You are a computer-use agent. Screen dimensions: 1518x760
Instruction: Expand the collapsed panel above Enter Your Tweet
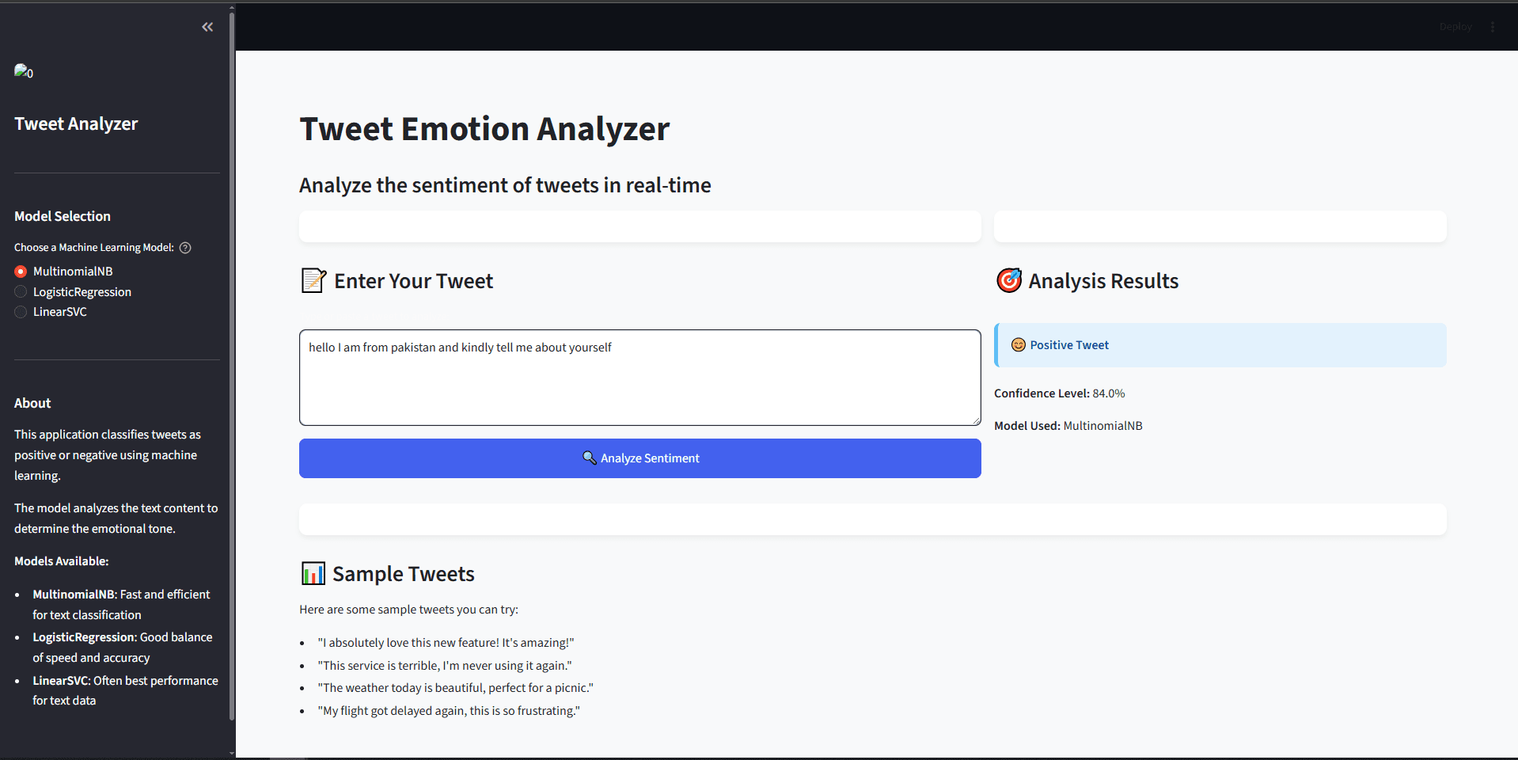point(639,226)
